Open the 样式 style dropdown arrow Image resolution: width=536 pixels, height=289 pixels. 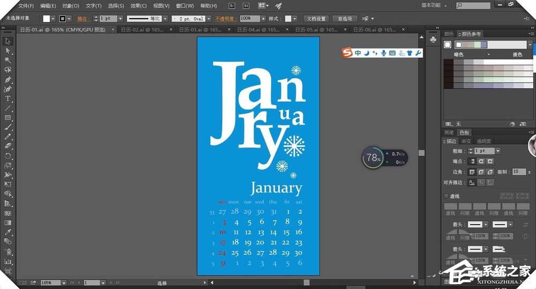(x=295, y=19)
